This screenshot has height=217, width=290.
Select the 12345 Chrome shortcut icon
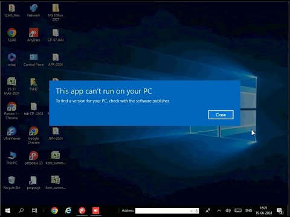(12, 35)
